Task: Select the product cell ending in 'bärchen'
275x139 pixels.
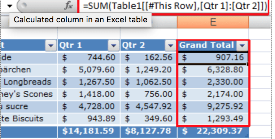Action: [x=29, y=70]
